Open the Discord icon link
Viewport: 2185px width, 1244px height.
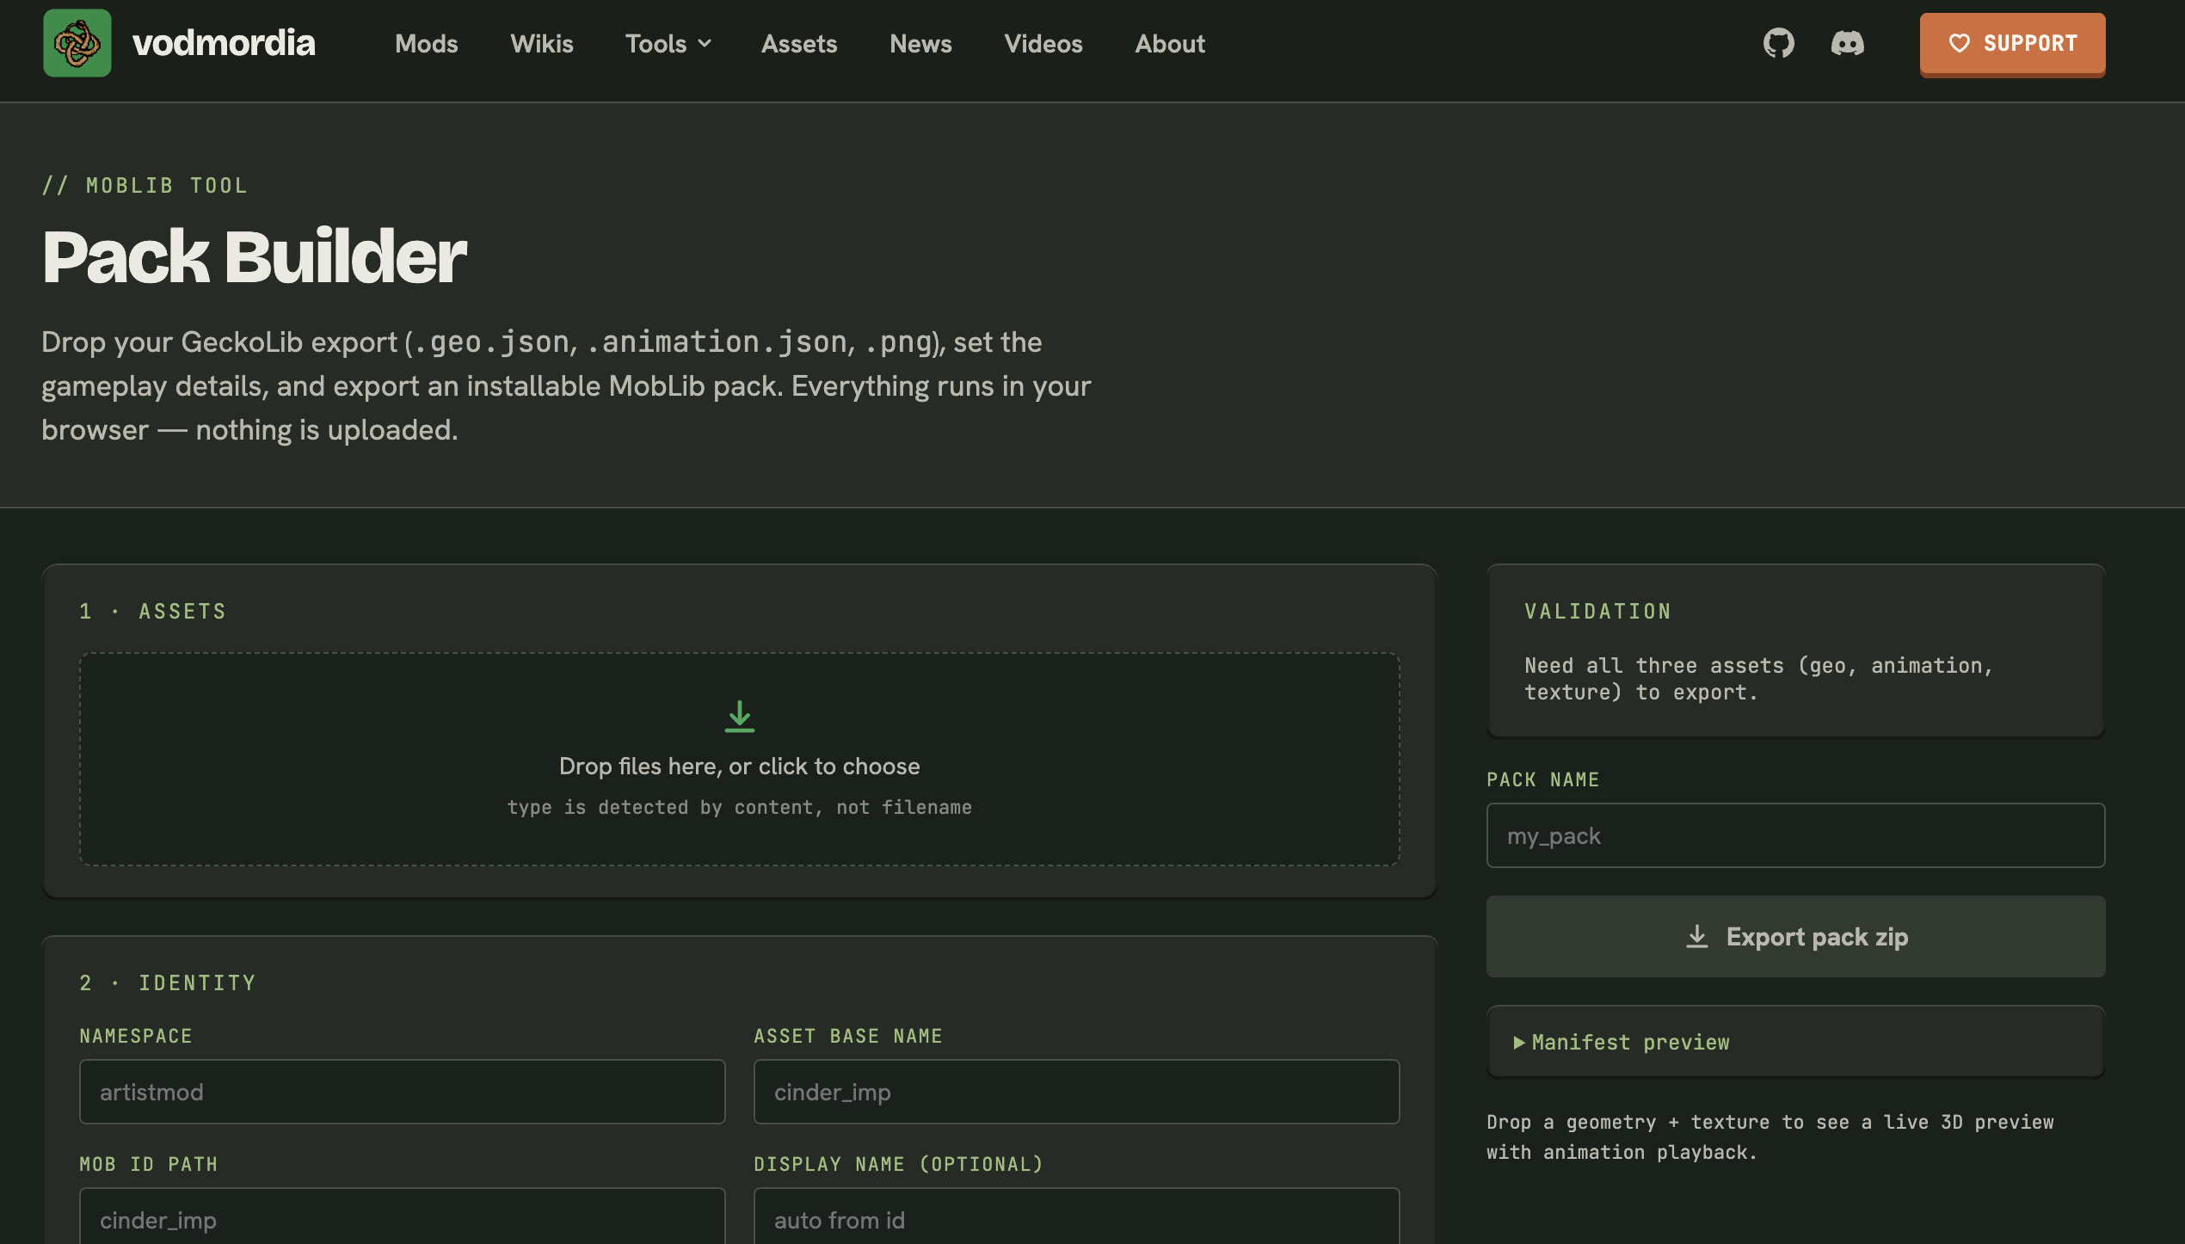pyautogui.click(x=1847, y=43)
